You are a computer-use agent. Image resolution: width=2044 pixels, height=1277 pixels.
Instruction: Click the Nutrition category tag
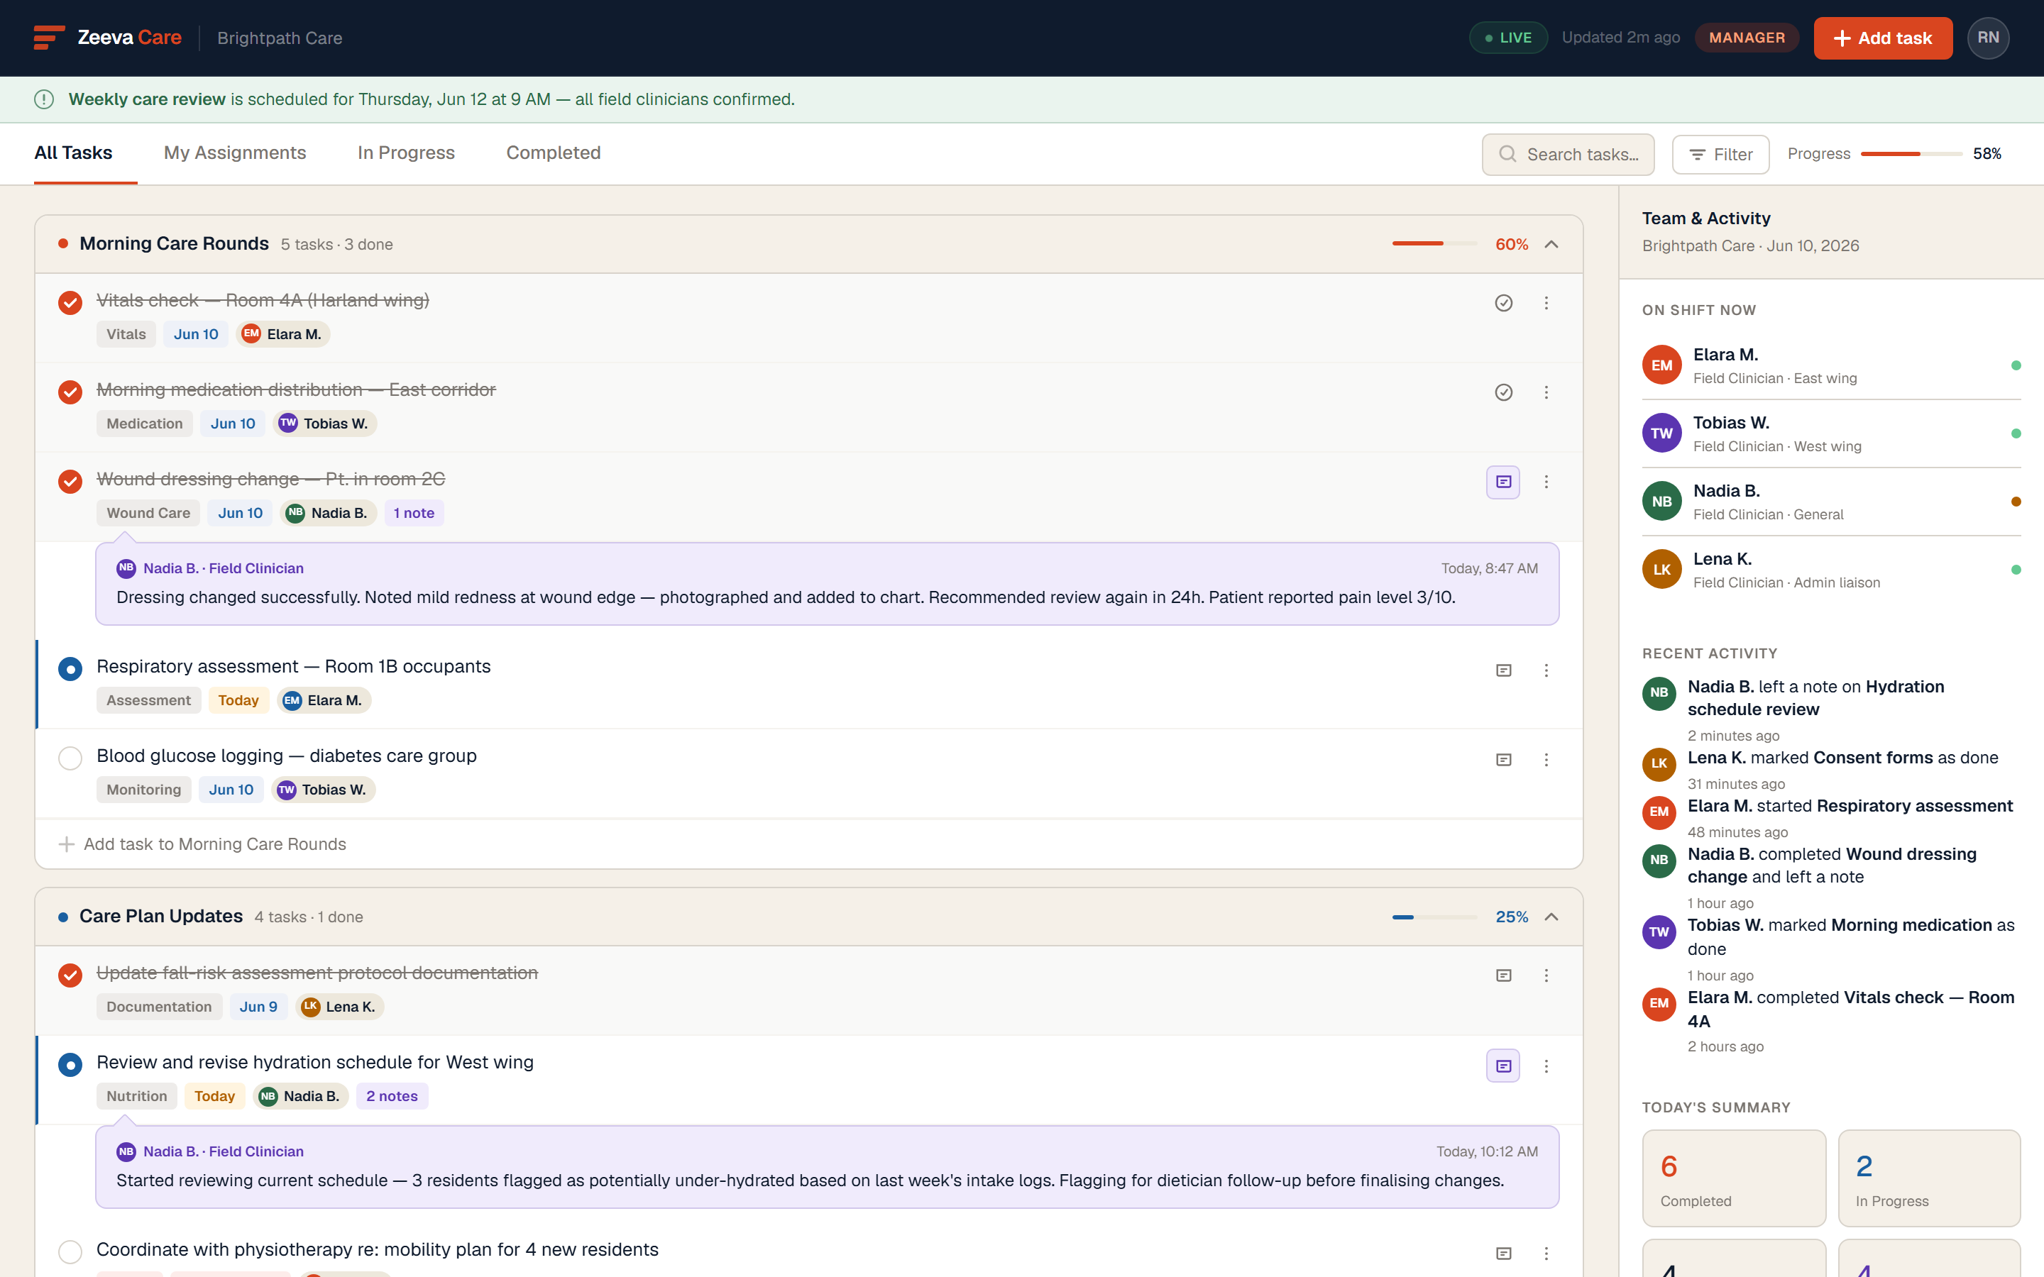137,1096
